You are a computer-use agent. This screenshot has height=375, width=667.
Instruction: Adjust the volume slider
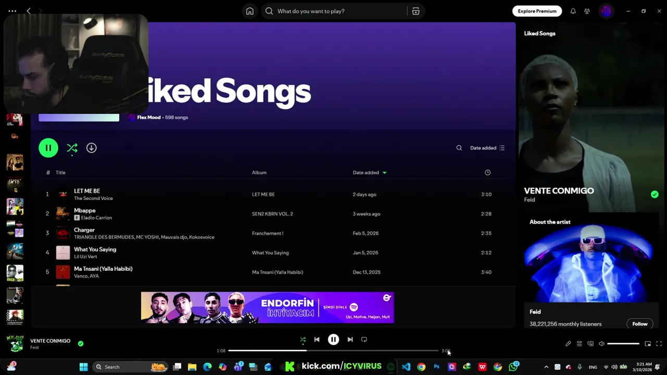623,344
